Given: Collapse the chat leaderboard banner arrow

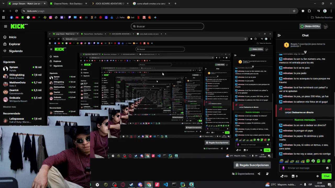Looking at the screenshot, I should tap(305, 52).
